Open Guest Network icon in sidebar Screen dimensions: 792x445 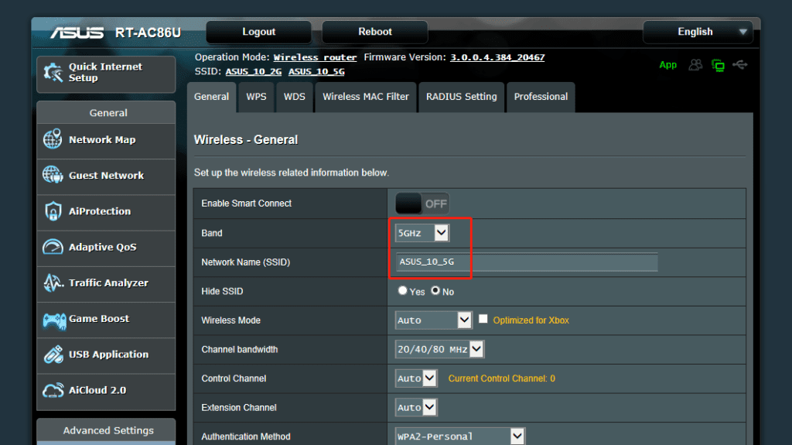(53, 176)
